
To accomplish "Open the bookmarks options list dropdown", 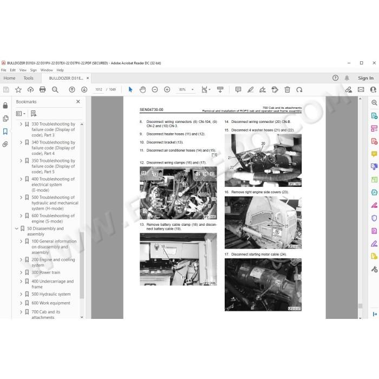I will click(x=21, y=114).
